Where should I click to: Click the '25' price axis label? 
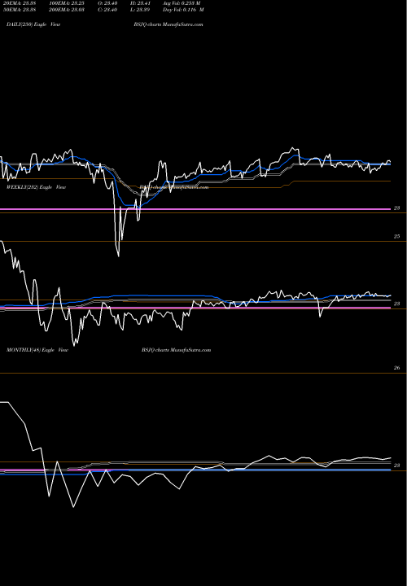pos(397,237)
